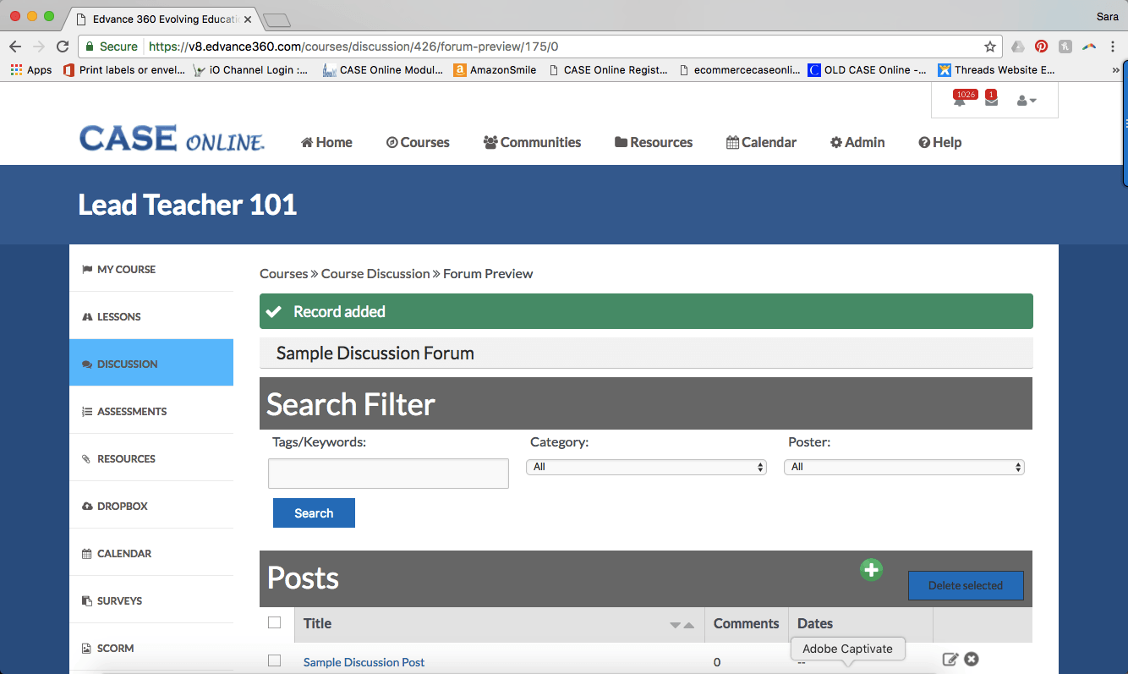Screen dimensions: 1128x674
Task: Click the Tags/Keywords text field
Action: click(x=388, y=474)
